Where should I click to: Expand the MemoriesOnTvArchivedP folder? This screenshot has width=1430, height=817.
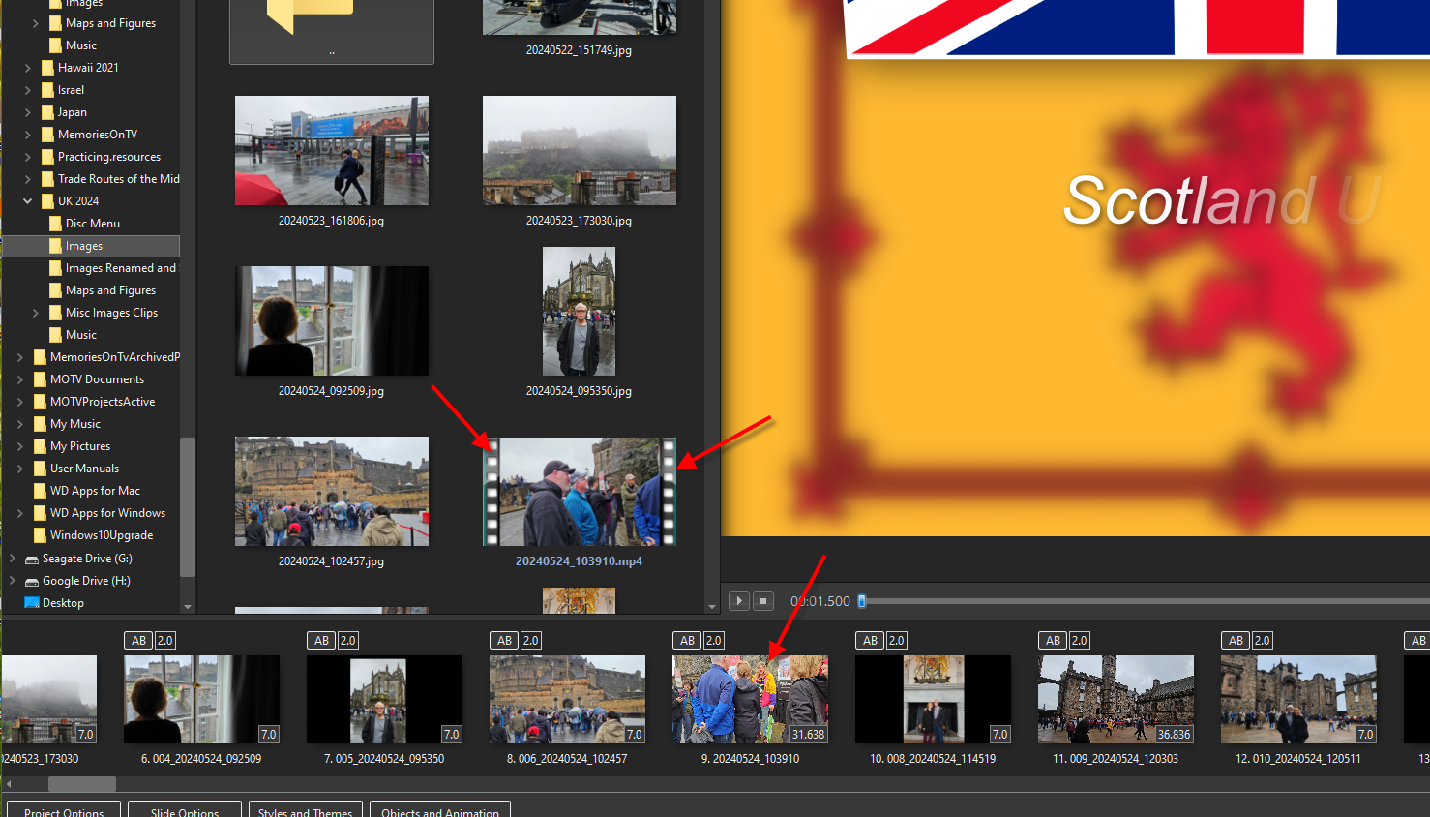click(x=20, y=357)
